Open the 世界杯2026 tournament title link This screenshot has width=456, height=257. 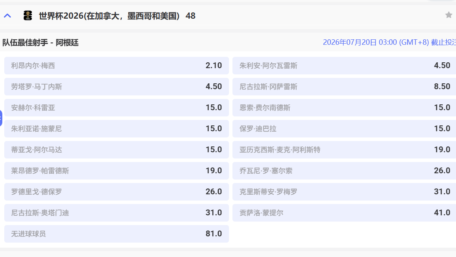click(117, 16)
